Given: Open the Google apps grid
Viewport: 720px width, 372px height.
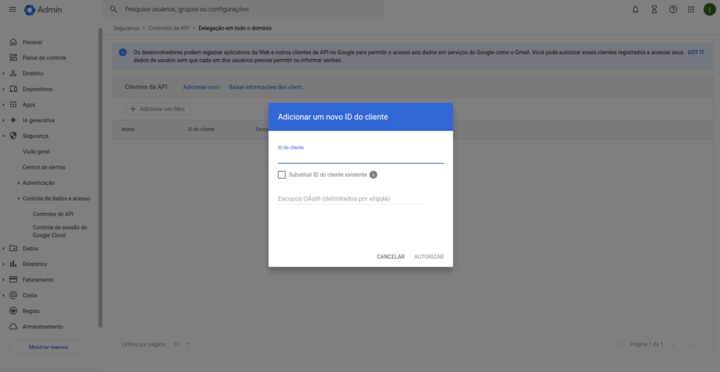Looking at the screenshot, I should pyautogui.click(x=691, y=10).
